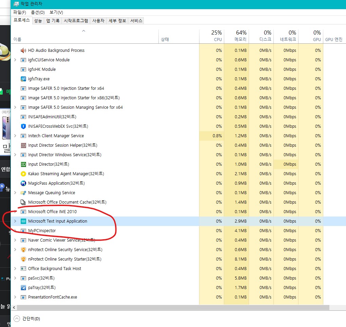Sort processes by 네트워크 column header

[x=286, y=36]
